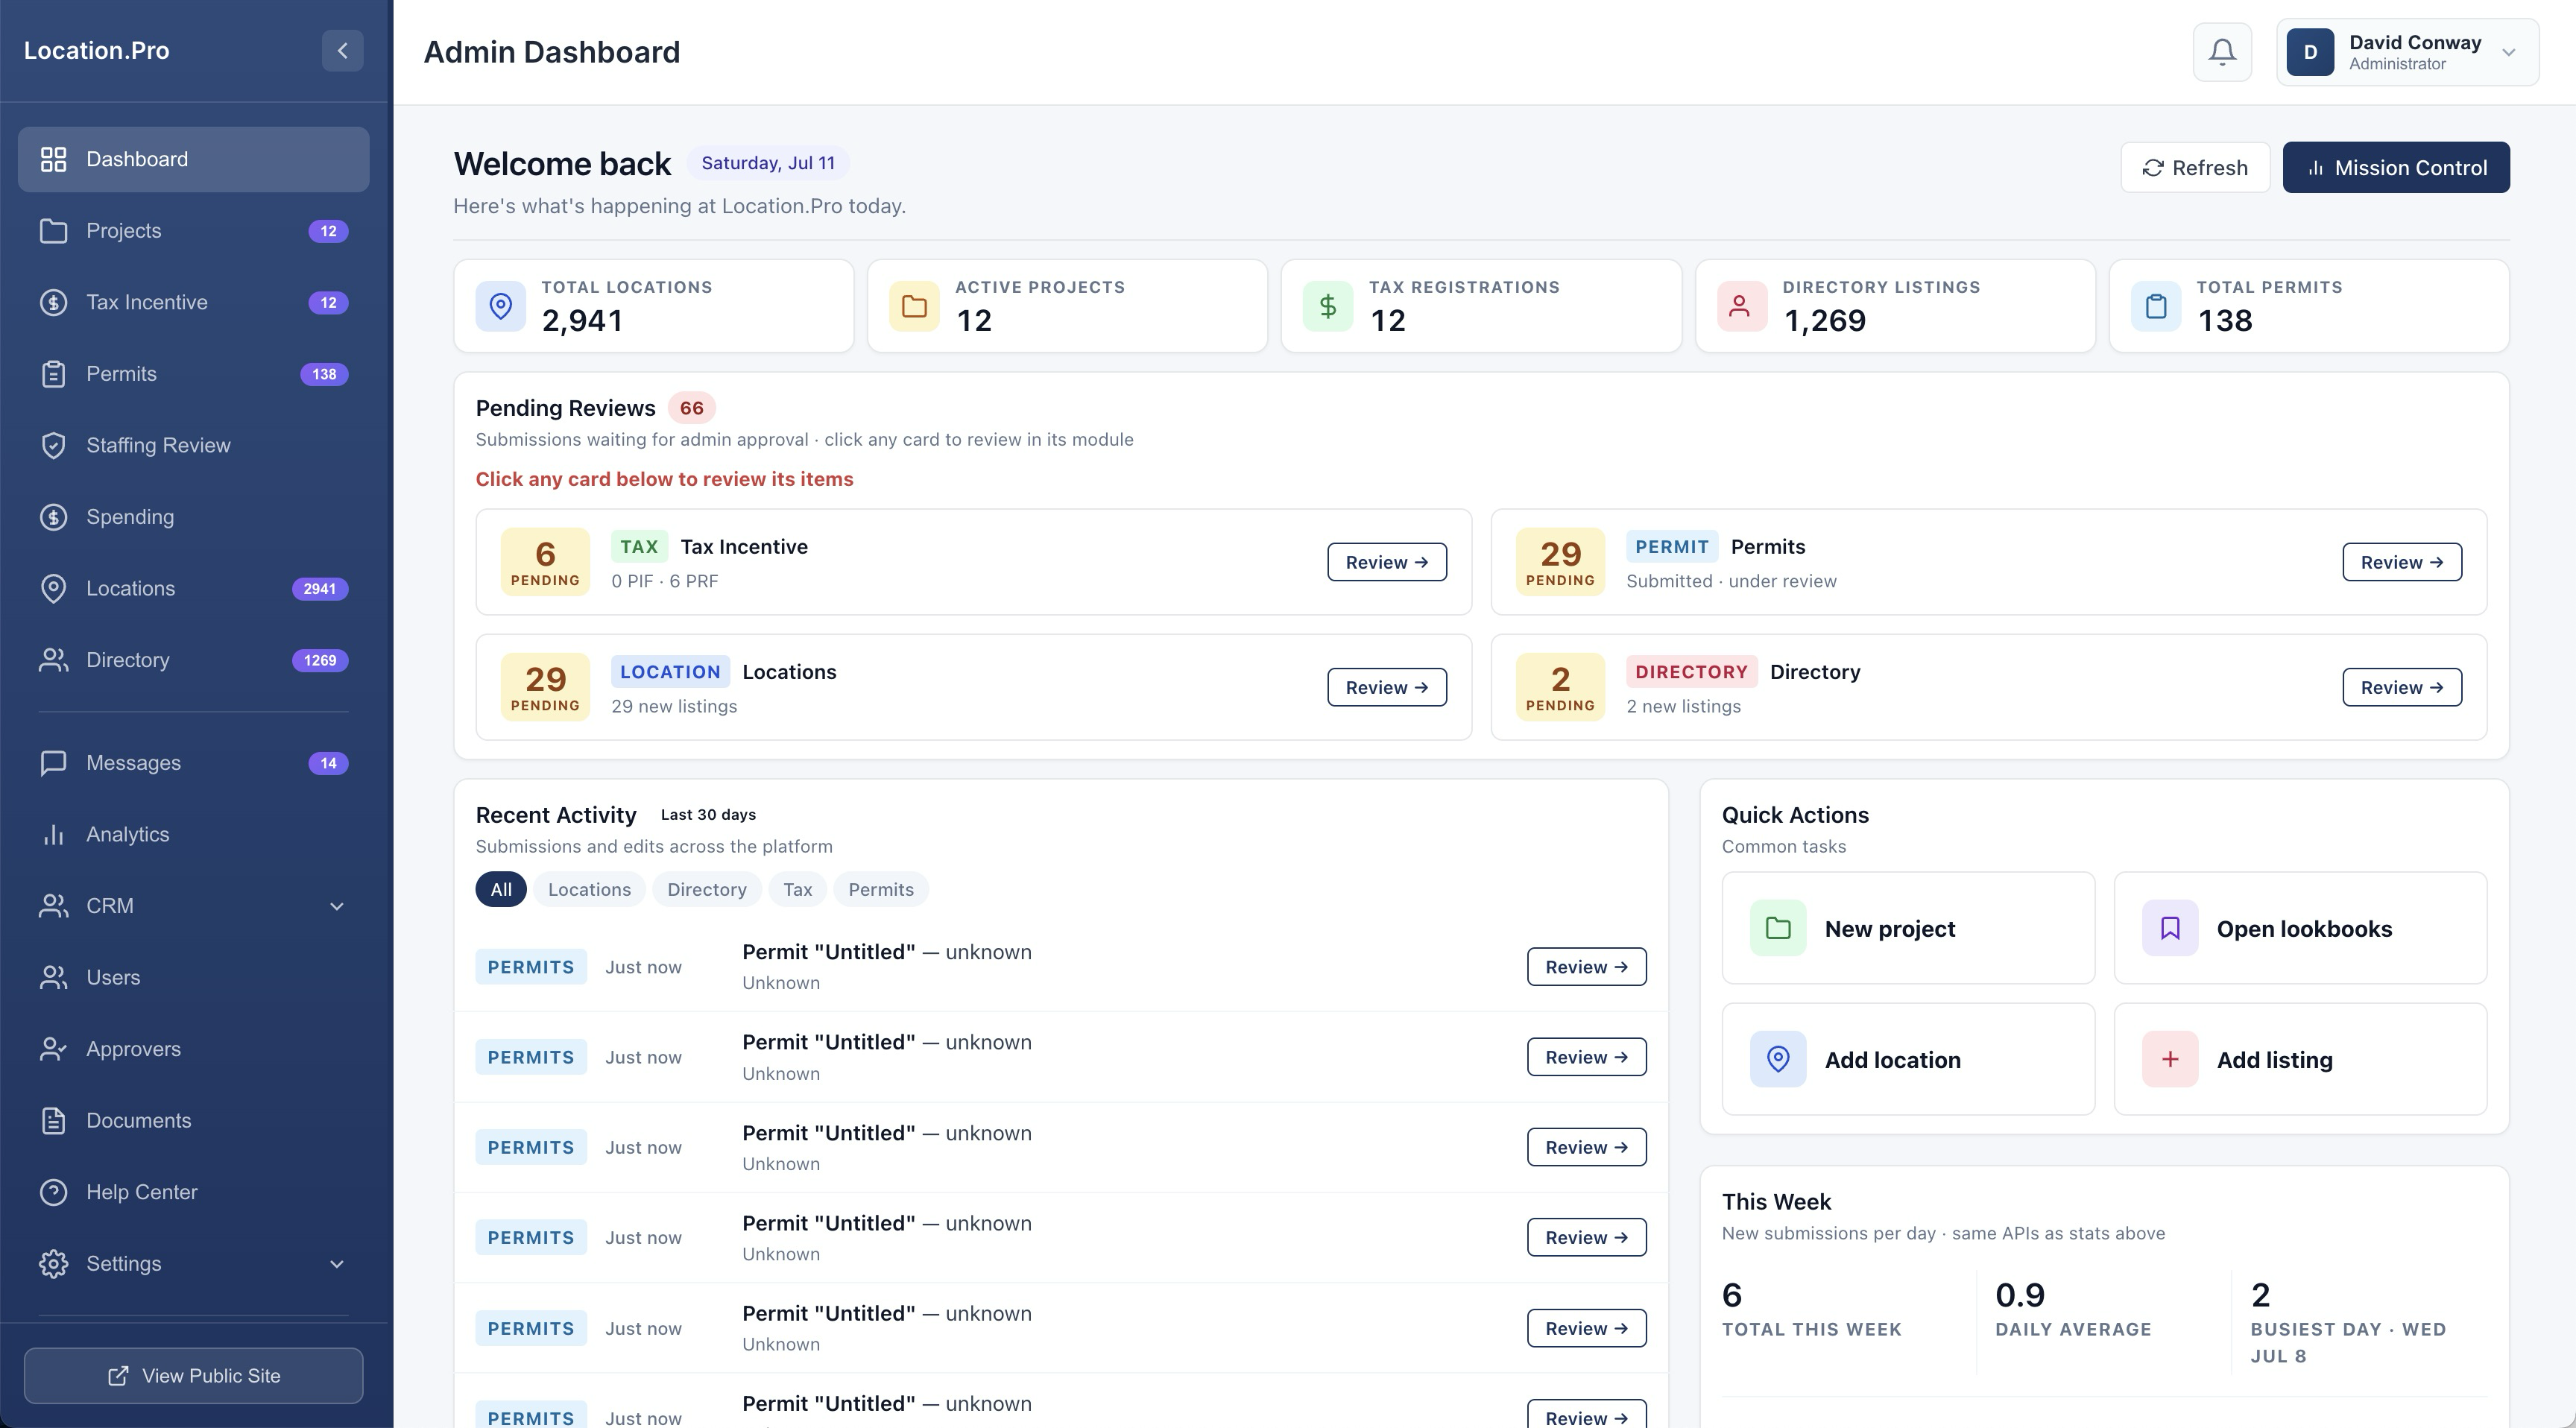Expand the CRM submenu chevron

(337, 906)
